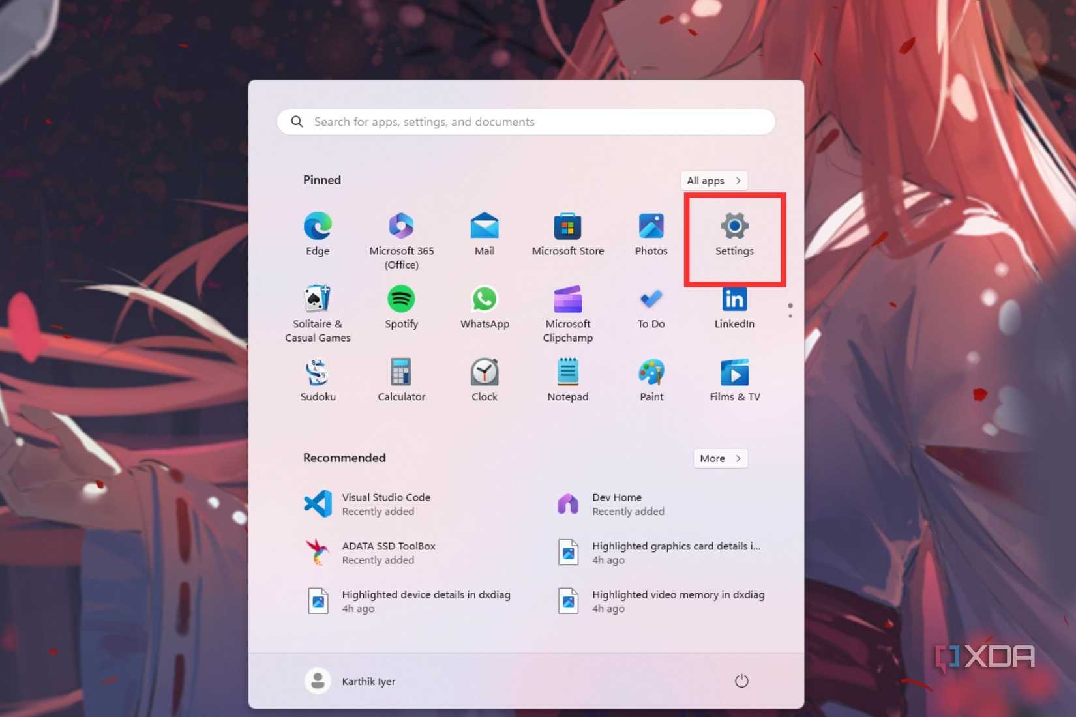The width and height of the screenshot is (1076, 717).
Task: Start the Clock app
Action: pos(484,380)
